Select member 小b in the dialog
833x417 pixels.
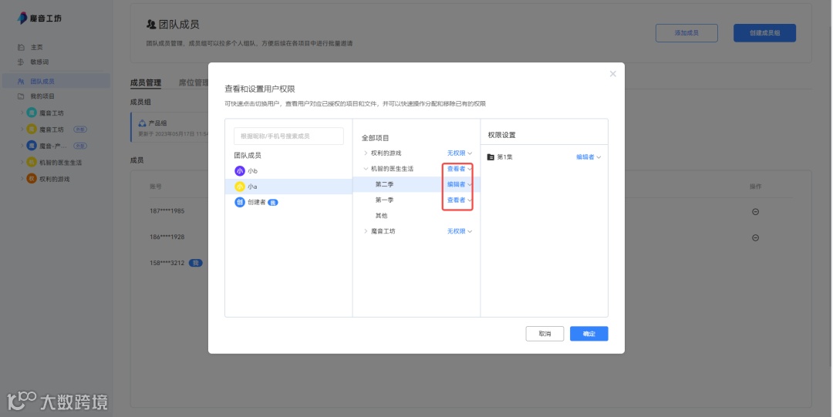[x=288, y=171]
